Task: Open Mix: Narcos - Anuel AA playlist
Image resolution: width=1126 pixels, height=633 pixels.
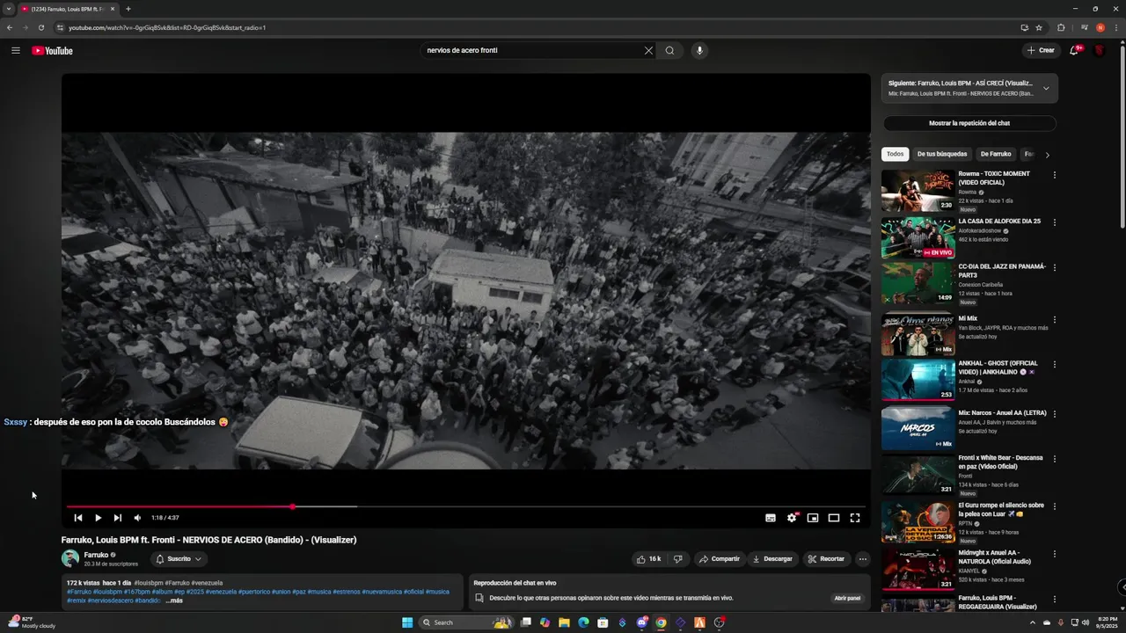Action: [x=918, y=428]
